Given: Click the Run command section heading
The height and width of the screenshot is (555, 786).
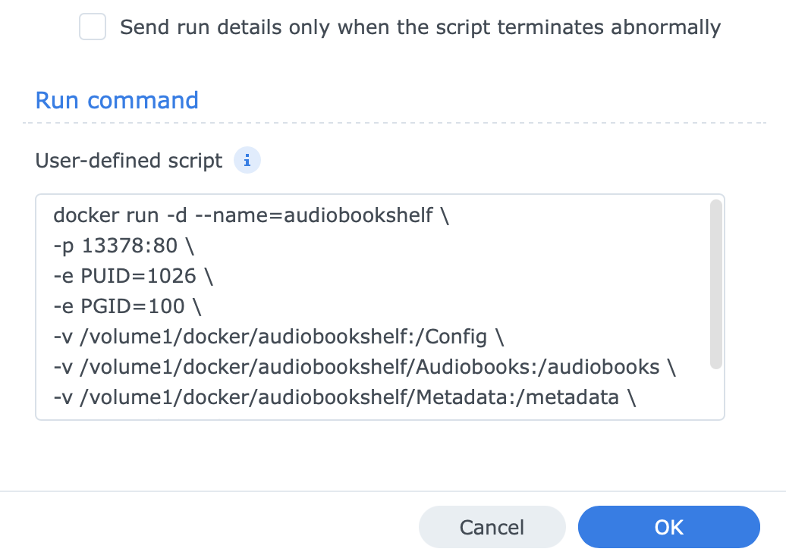Looking at the screenshot, I should (117, 100).
